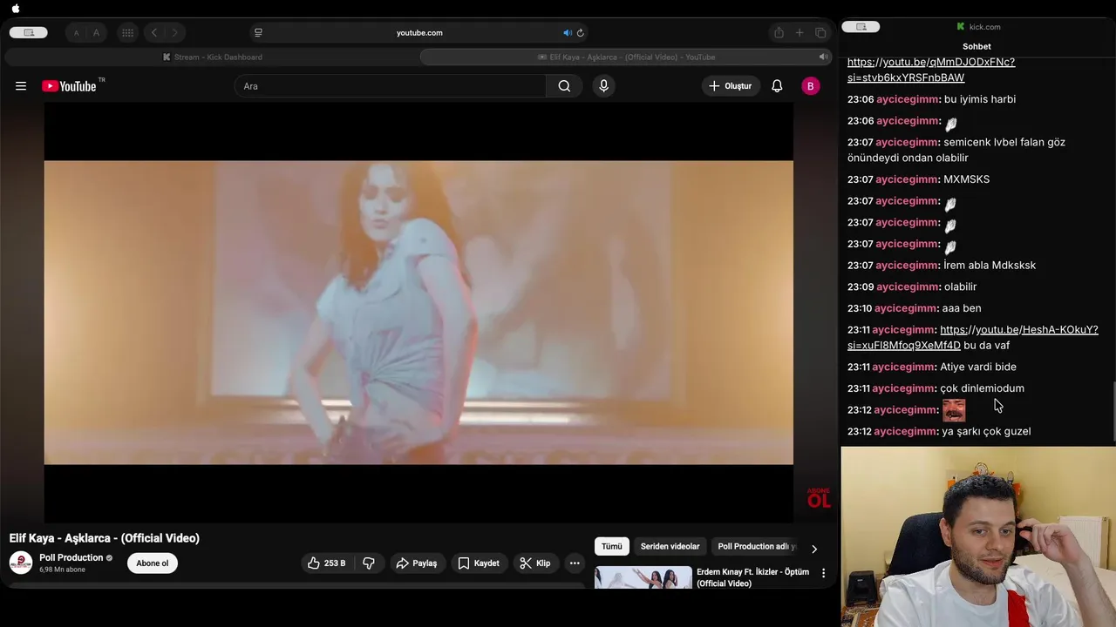Click the chat window scrollbar
The image size is (1116, 627).
[1113, 412]
